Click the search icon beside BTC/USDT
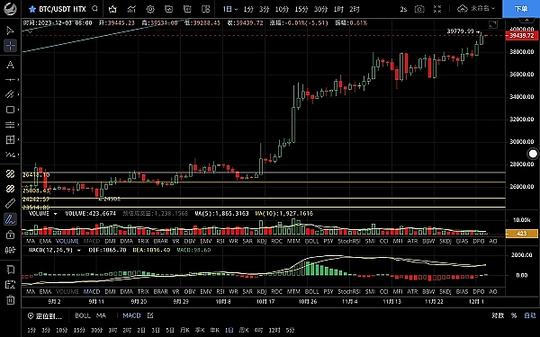The image size is (540, 337). 94,9
